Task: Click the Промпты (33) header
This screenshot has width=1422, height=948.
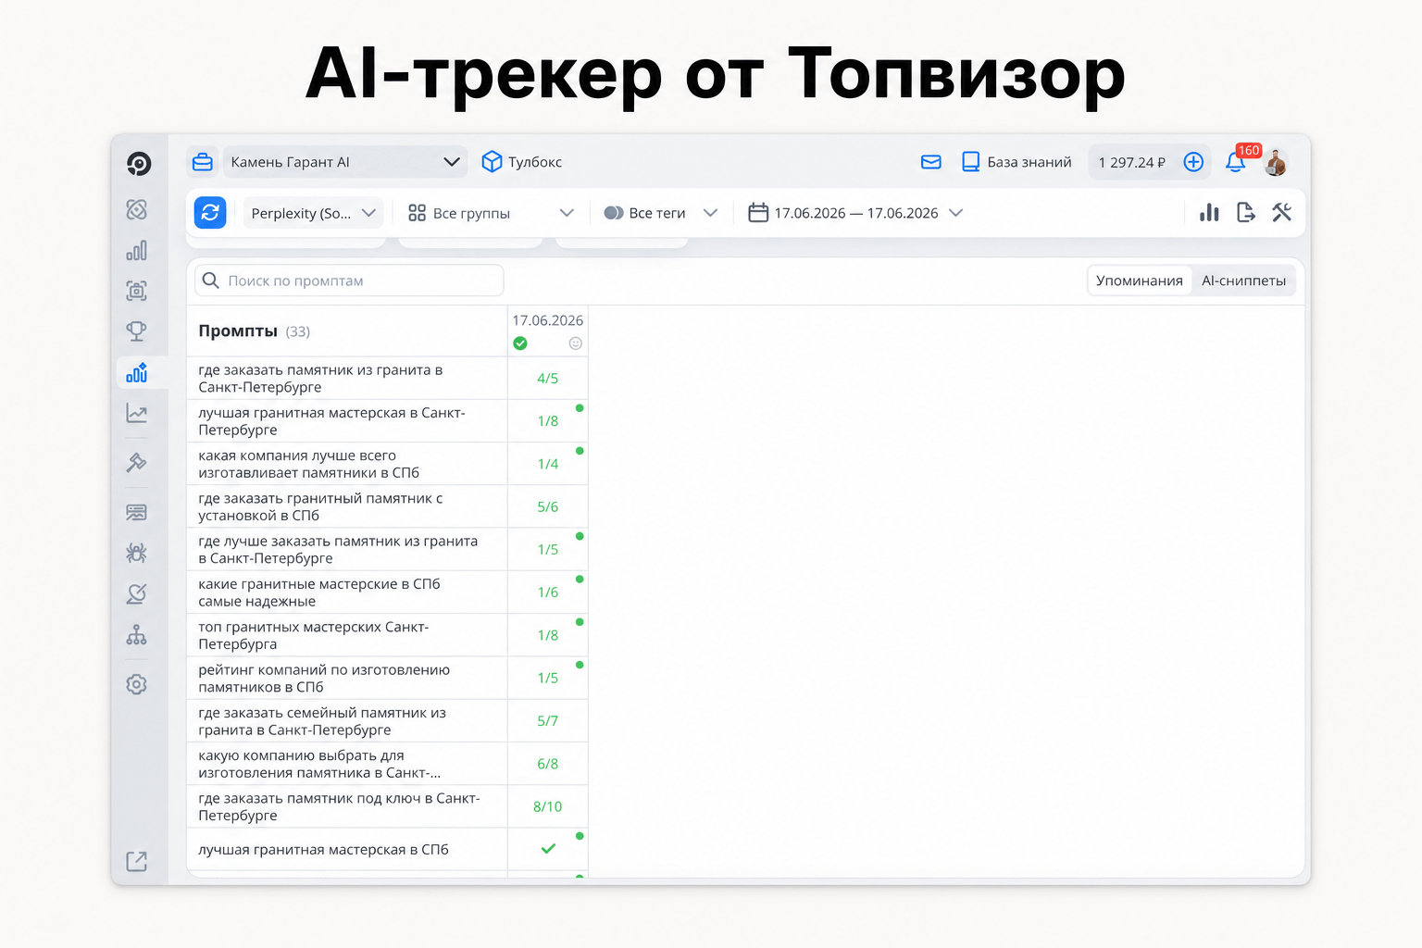Action: click(255, 331)
